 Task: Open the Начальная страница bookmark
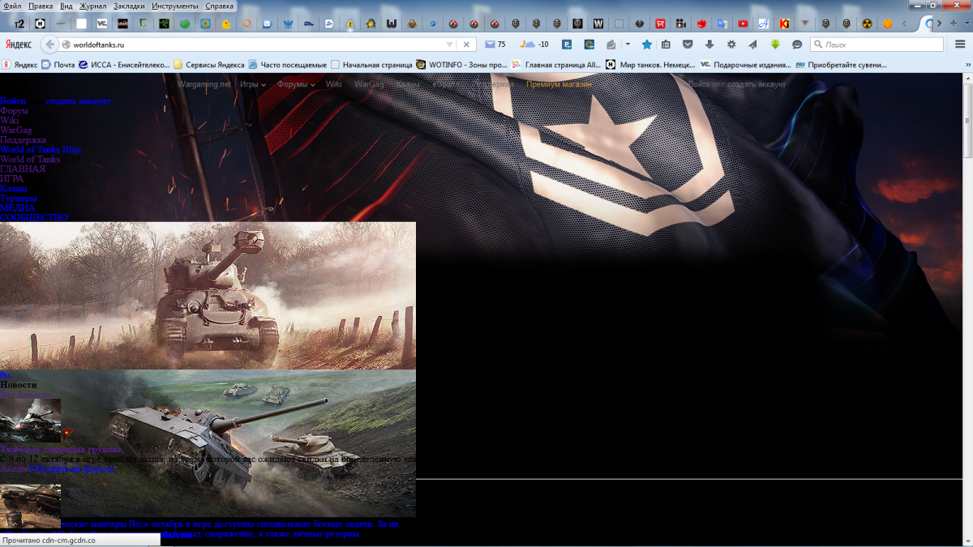371,65
